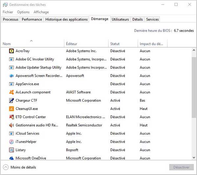Click the Désactiver button
The height and width of the screenshot is (175, 197).
pyautogui.click(x=181, y=167)
